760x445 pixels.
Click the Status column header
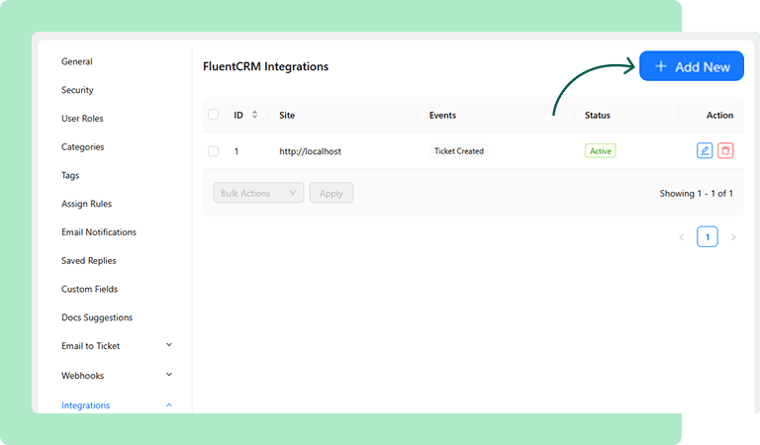[597, 115]
